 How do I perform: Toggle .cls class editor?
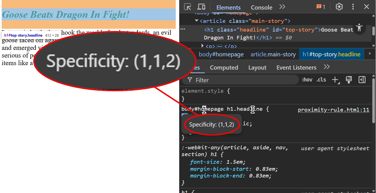click(x=321, y=80)
